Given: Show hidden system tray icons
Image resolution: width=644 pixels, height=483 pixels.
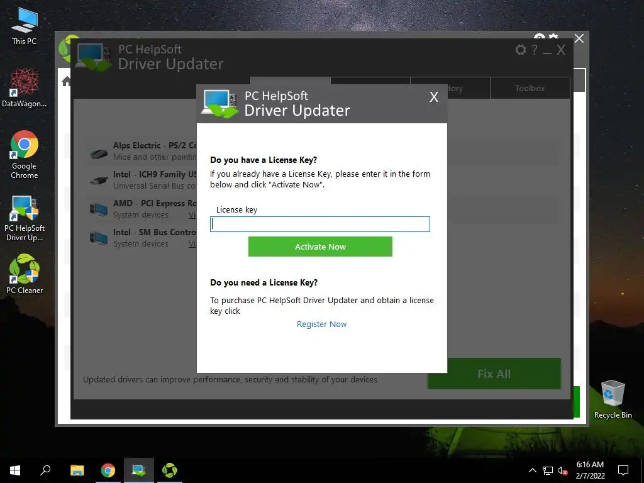Looking at the screenshot, I should pos(532,470).
